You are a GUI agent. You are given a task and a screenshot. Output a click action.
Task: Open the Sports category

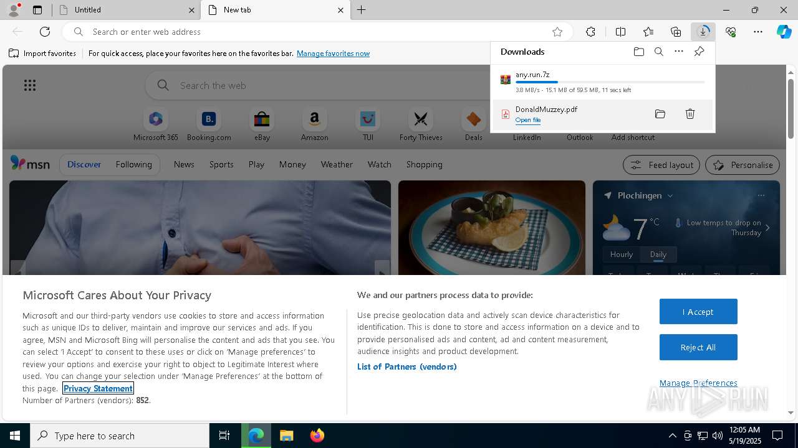click(221, 164)
